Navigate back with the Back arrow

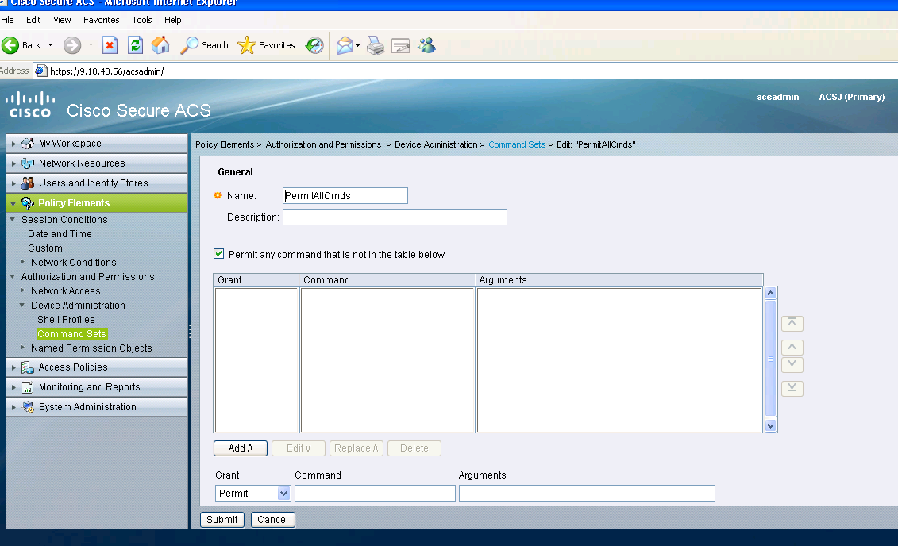click(x=10, y=45)
